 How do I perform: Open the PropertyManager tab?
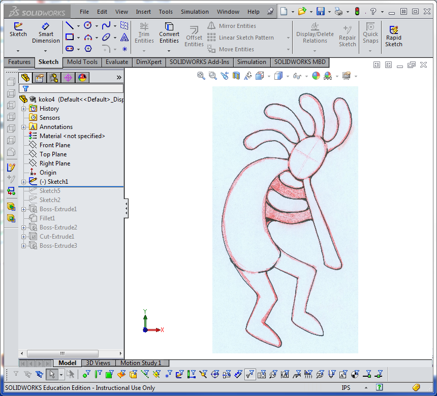[39, 78]
